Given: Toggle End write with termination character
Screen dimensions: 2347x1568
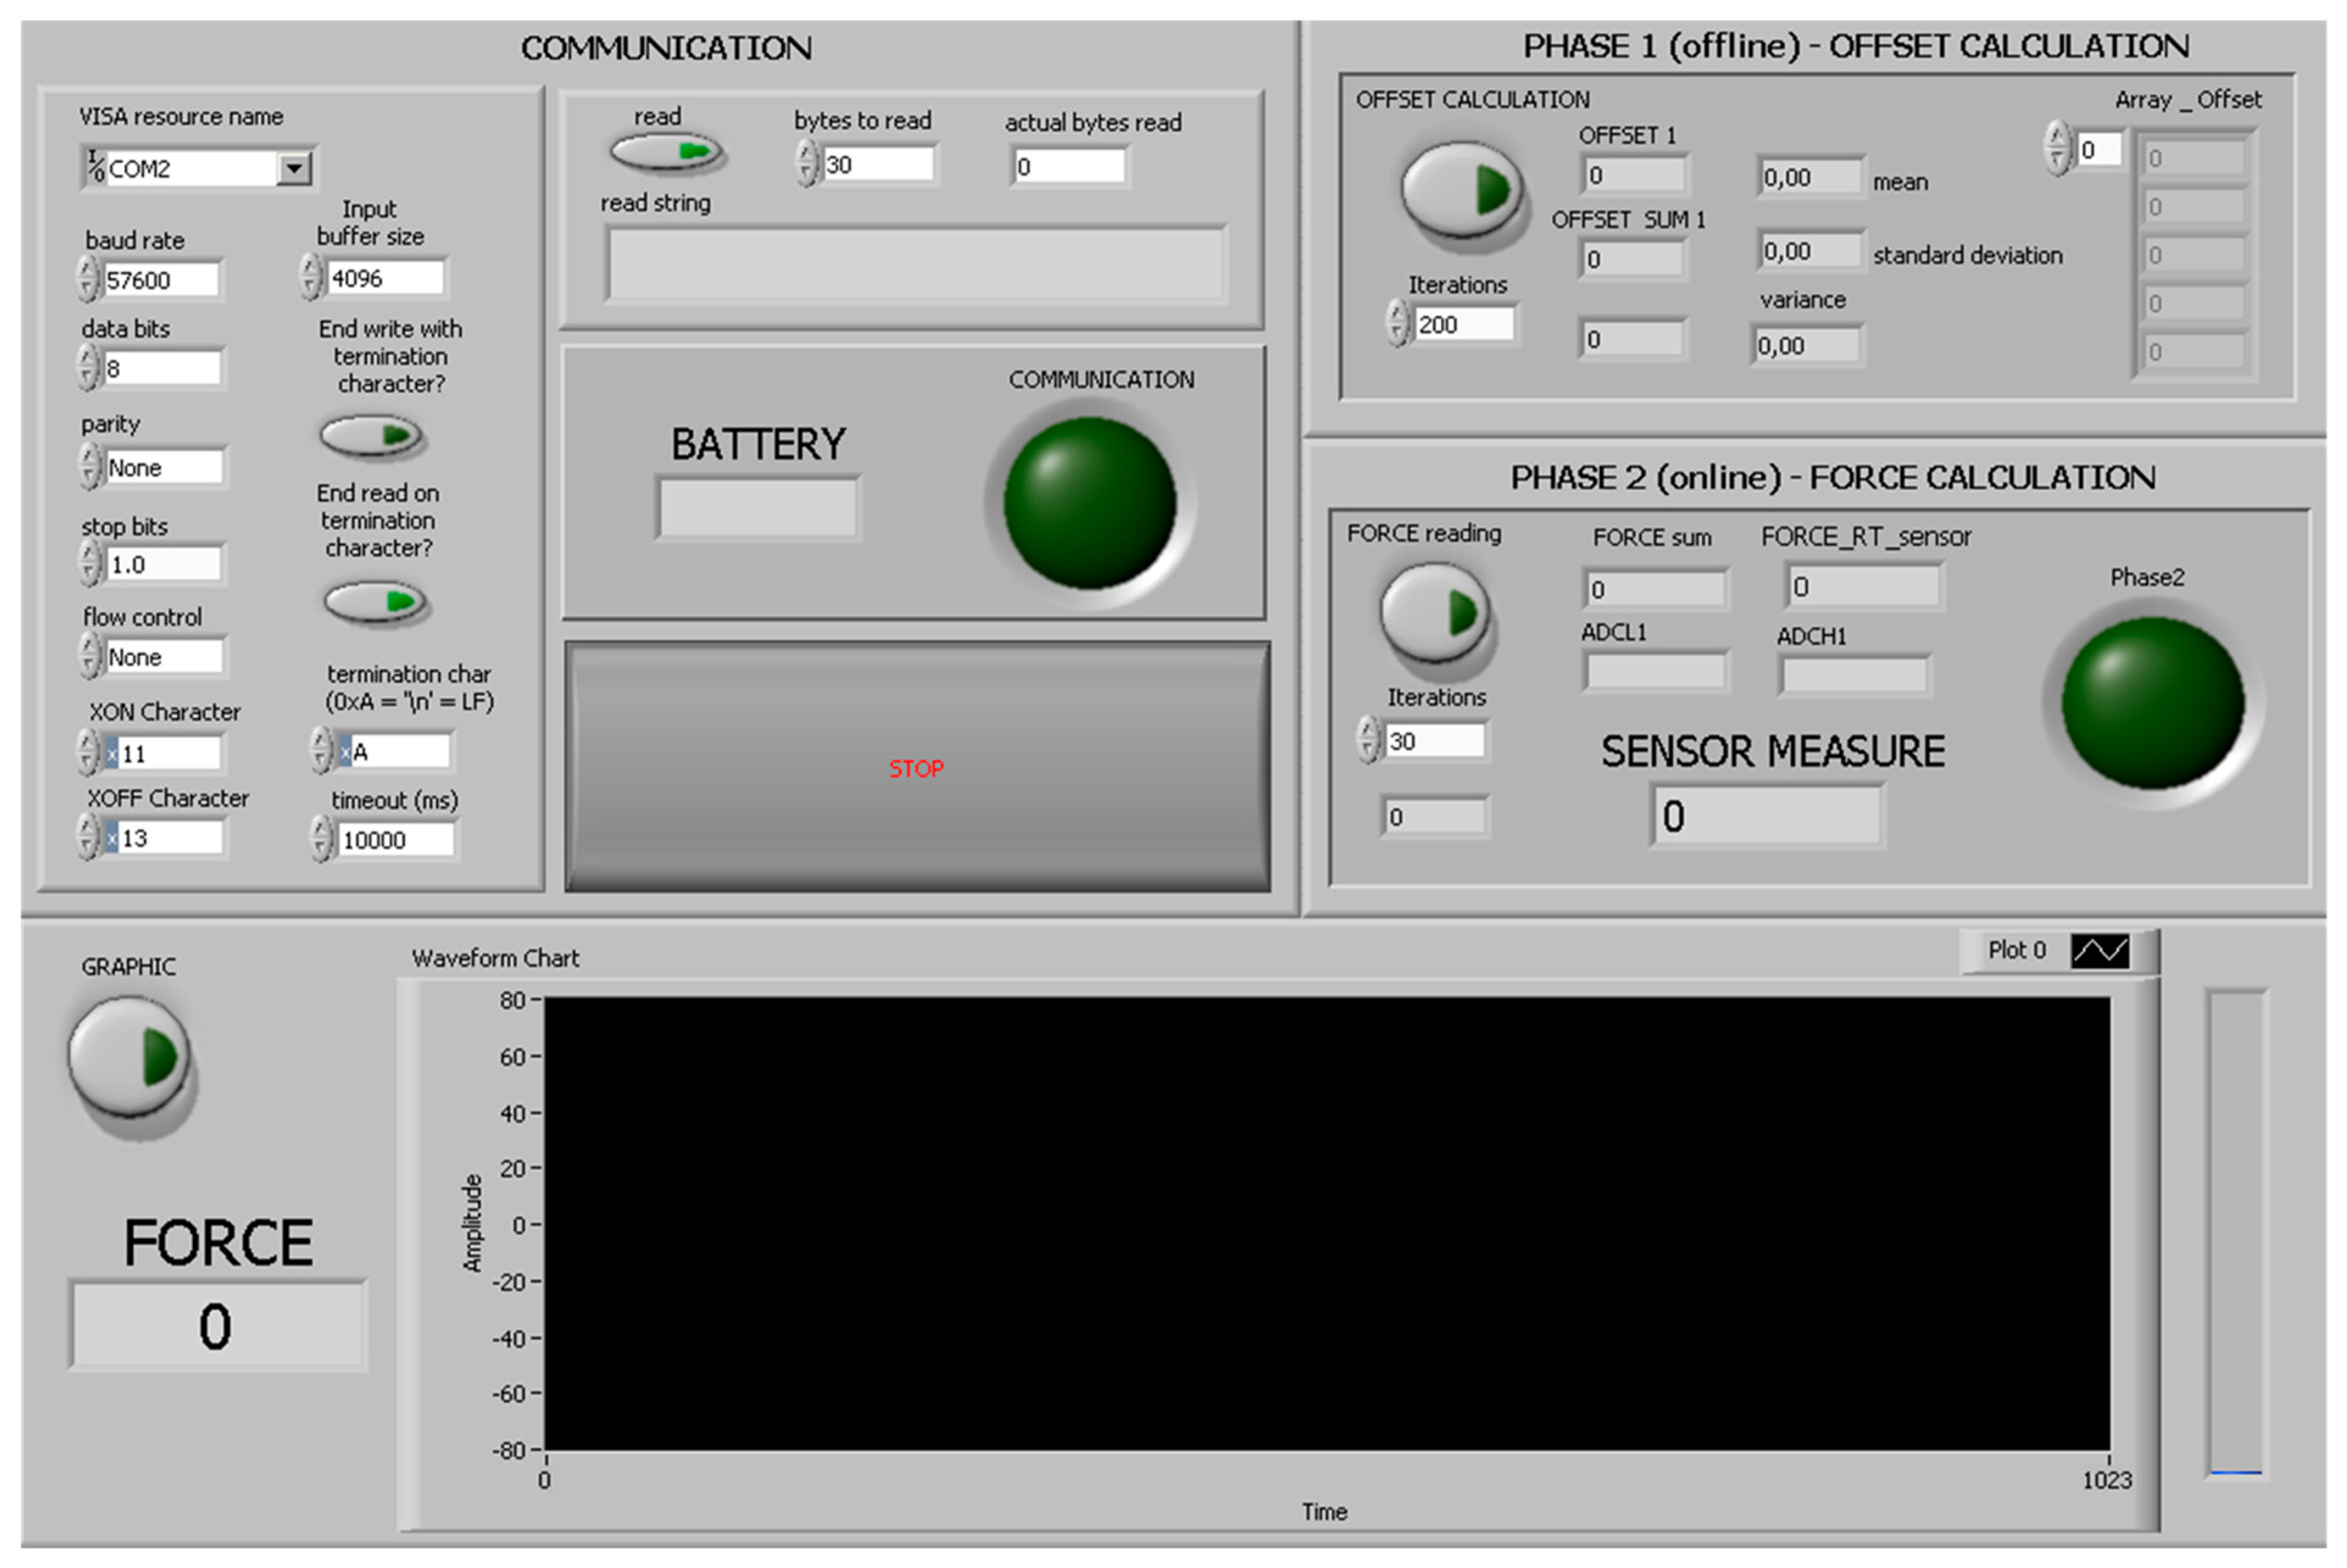Looking at the screenshot, I should click(x=372, y=436).
